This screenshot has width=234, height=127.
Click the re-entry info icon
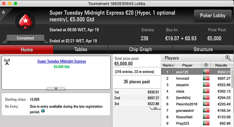(x=43, y=111)
